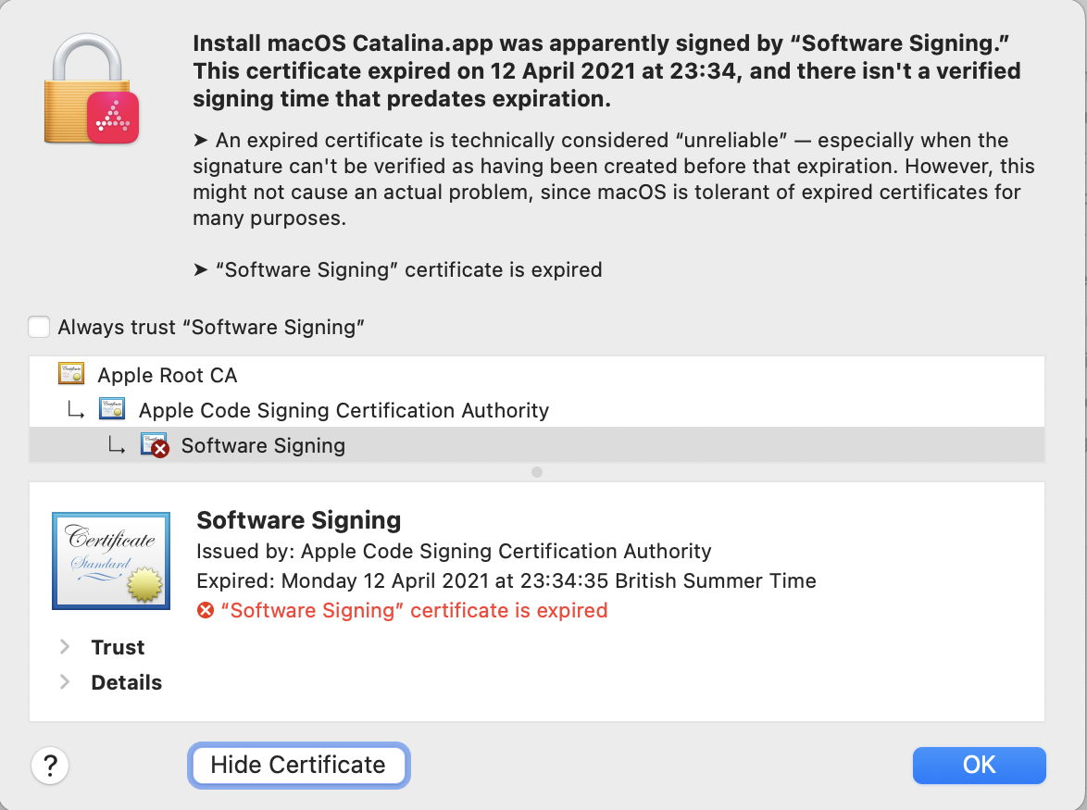Open help with the question mark button

tap(51, 766)
